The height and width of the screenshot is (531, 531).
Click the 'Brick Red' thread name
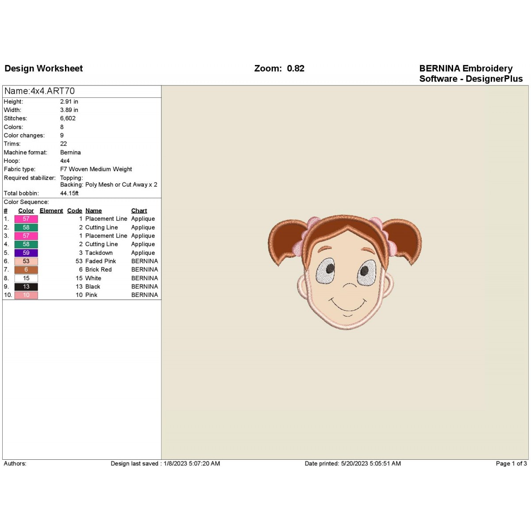tap(99, 270)
